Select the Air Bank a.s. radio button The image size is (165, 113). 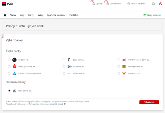click(x=9, y=60)
